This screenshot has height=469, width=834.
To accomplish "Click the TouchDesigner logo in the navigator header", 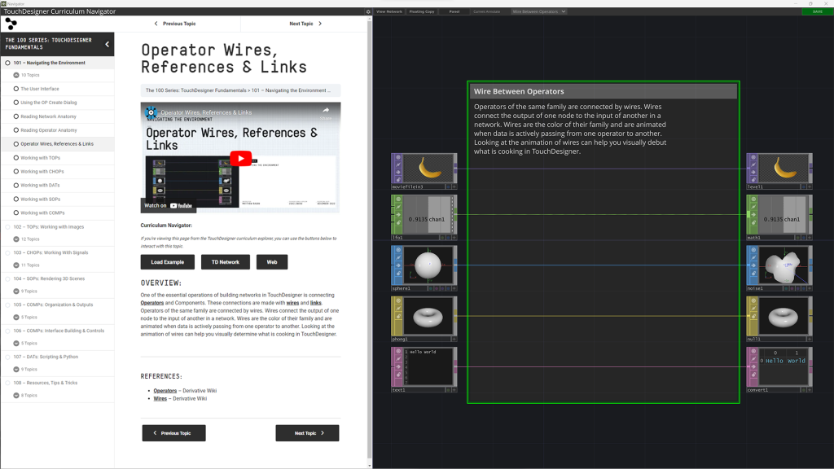I will [x=11, y=24].
